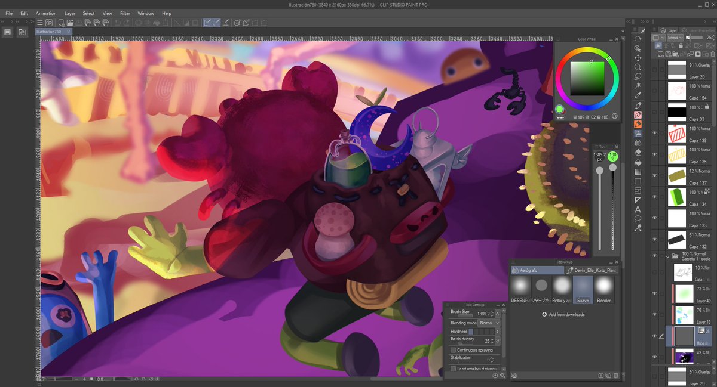Screen dimensions: 717x387
Task: Collapse the Carpeta 1 - copia folder
Action: 668,256
